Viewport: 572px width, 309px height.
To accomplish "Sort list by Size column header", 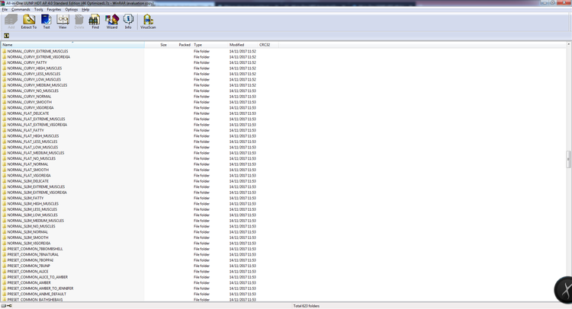I will click(x=156, y=45).
